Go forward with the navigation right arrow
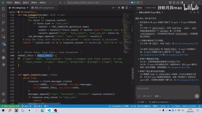202x113 pixels. [64, 3]
